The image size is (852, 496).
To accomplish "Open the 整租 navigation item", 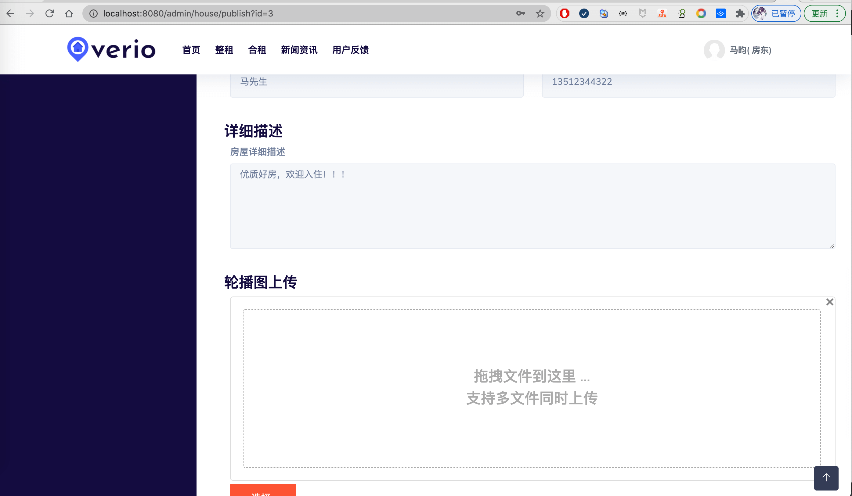I will tap(224, 50).
